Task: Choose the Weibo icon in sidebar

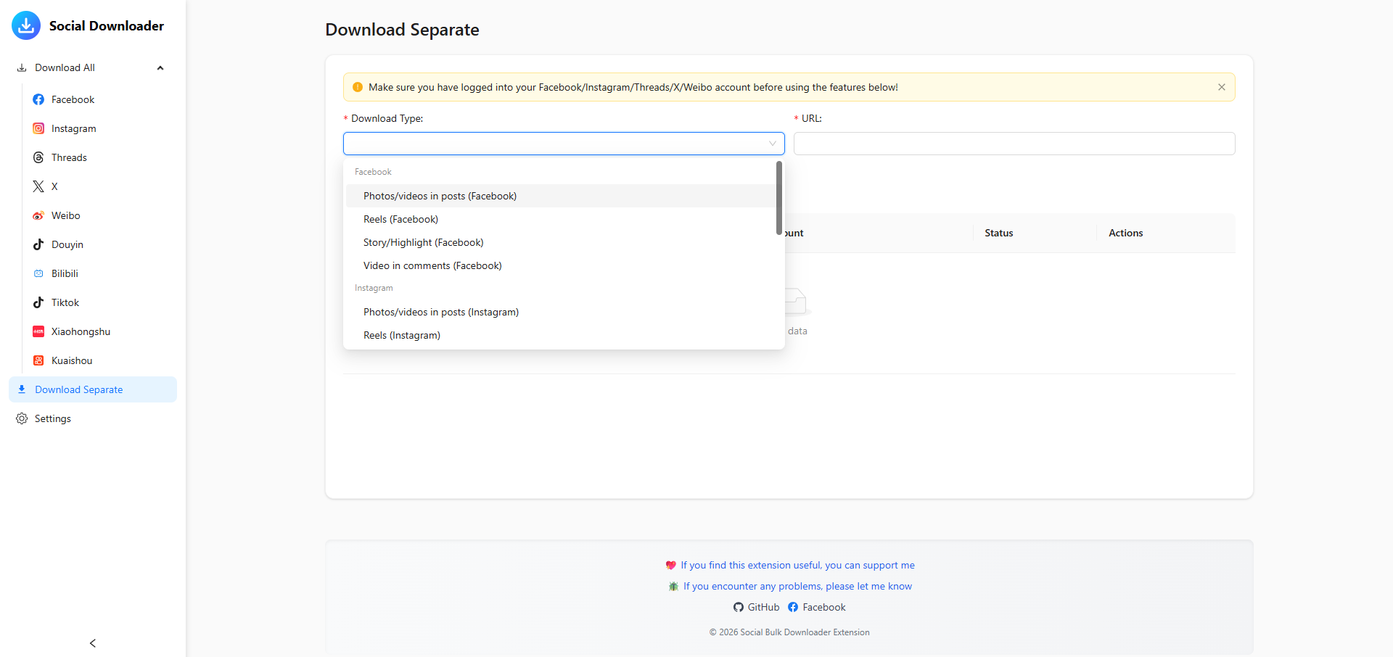Action: coord(38,215)
